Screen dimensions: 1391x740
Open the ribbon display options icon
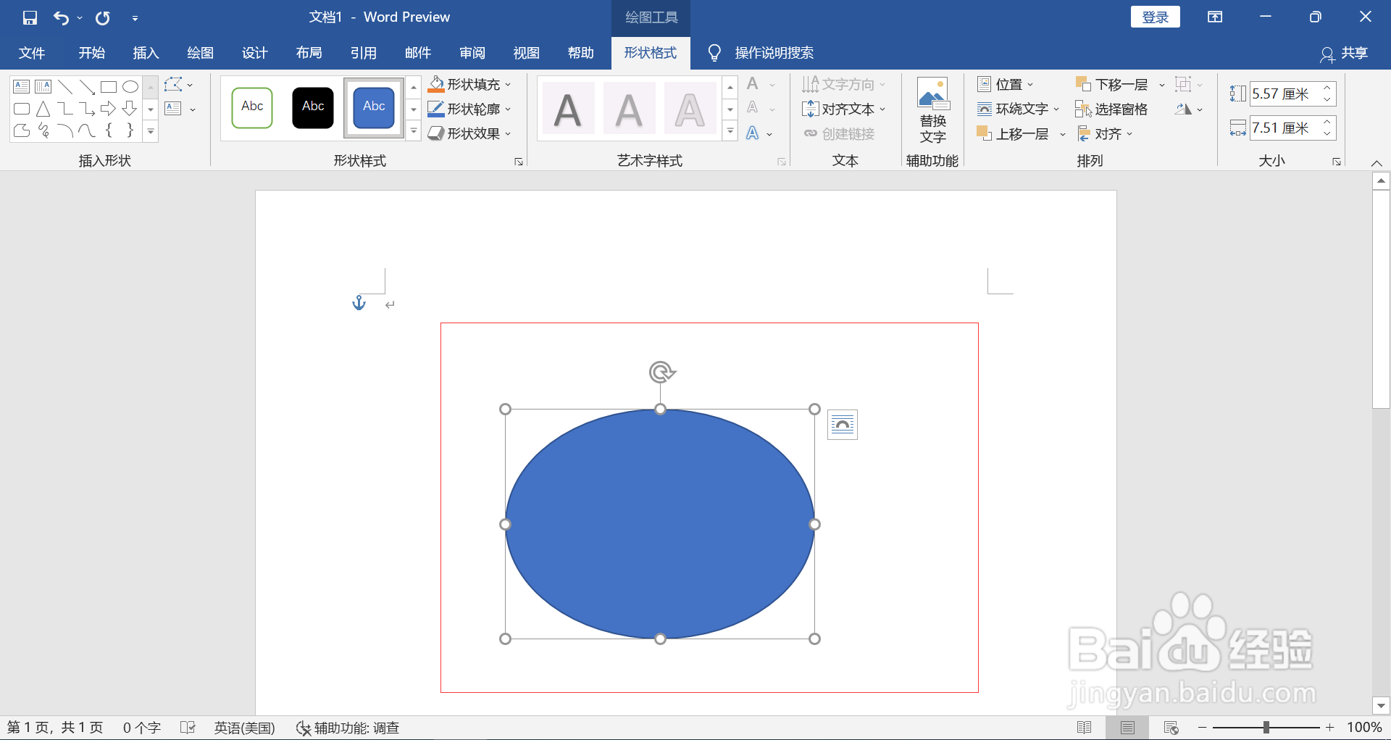[1215, 17]
